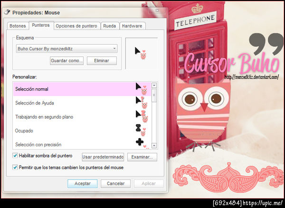
Task: Click the Guardar como... button
Action: click(x=66, y=61)
